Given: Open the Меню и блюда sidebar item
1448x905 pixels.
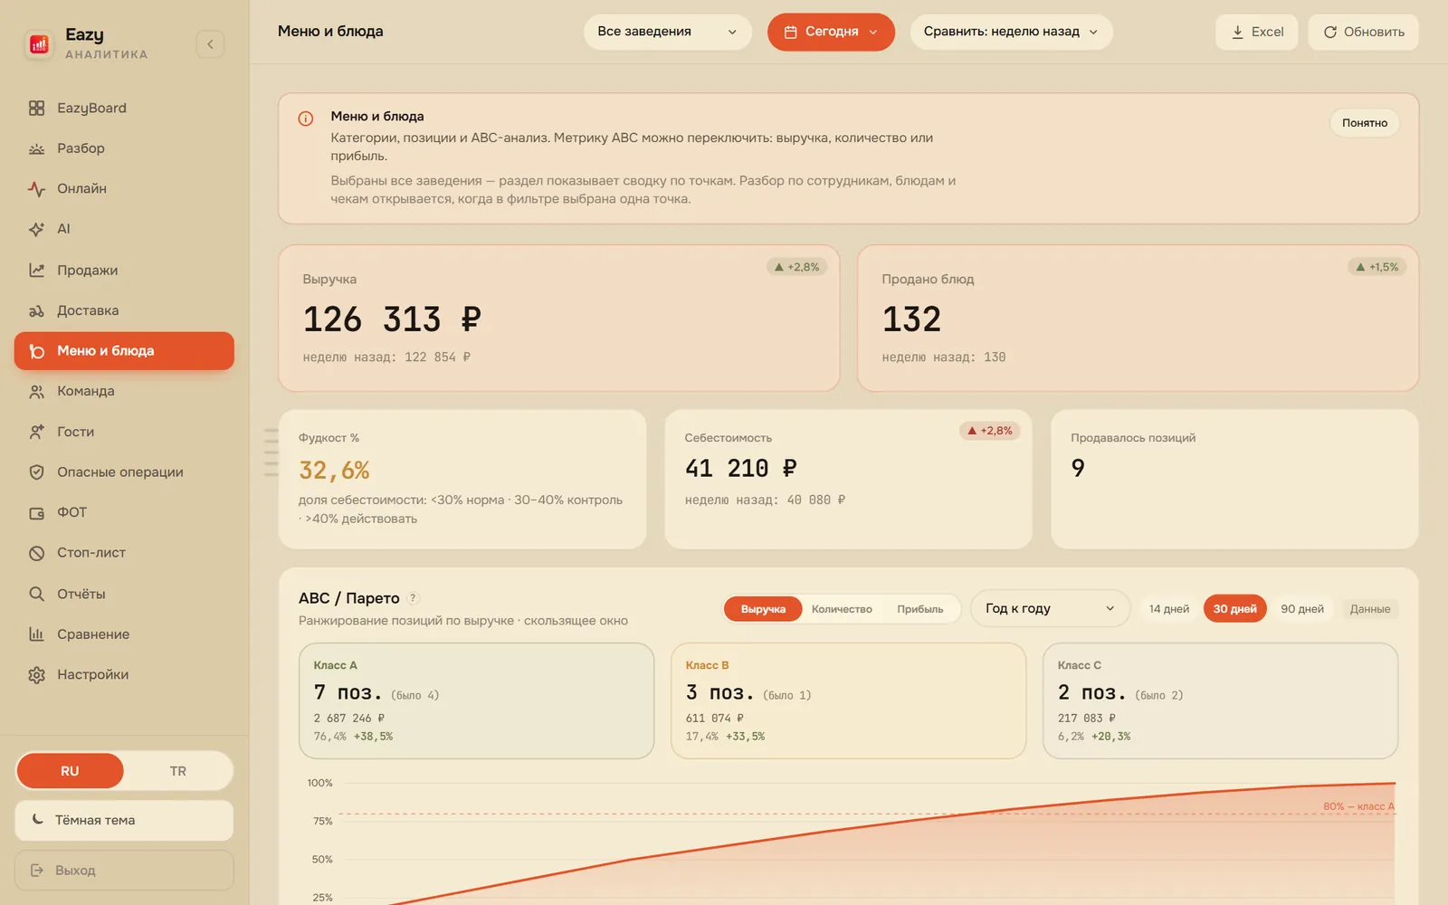Looking at the screenshot, I should coord(124,351).
